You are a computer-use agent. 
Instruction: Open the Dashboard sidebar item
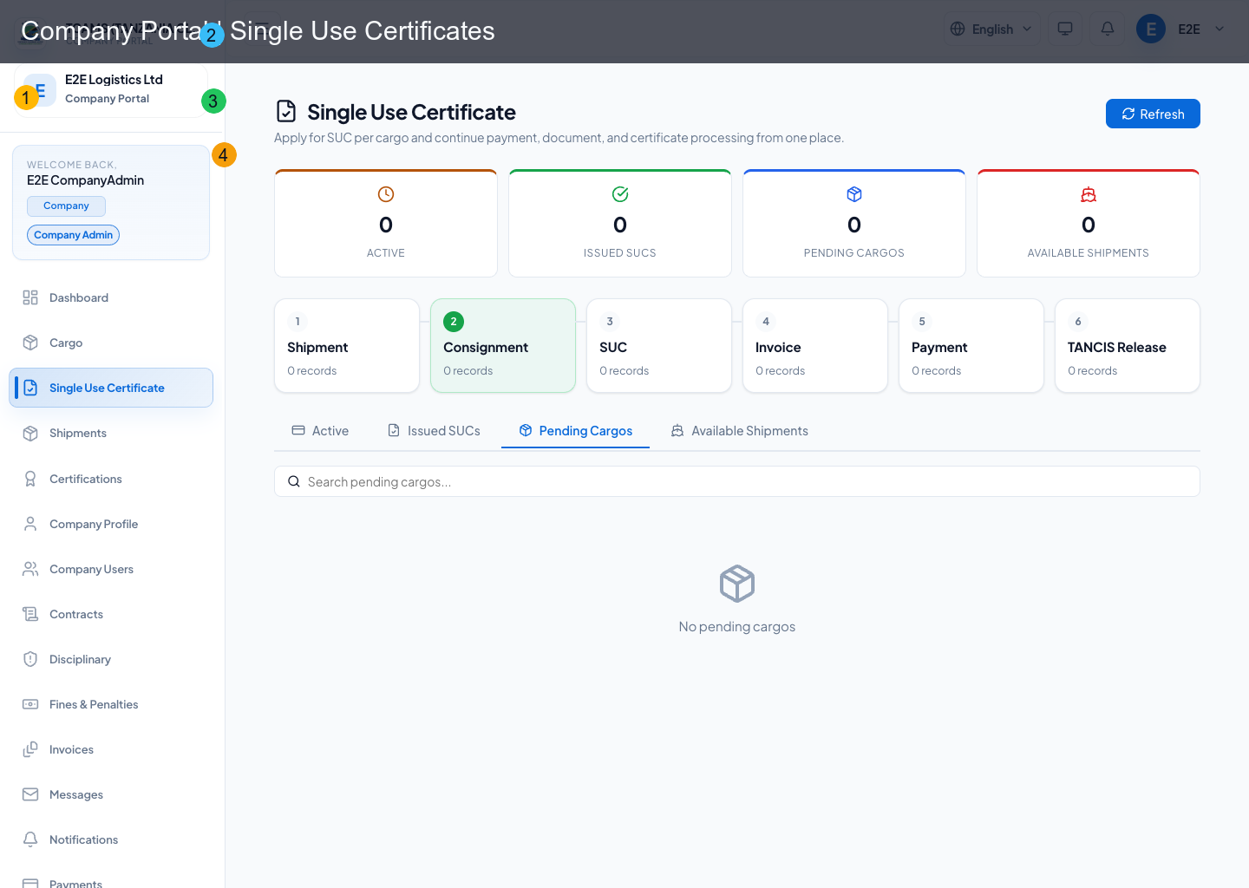(111, 297)
